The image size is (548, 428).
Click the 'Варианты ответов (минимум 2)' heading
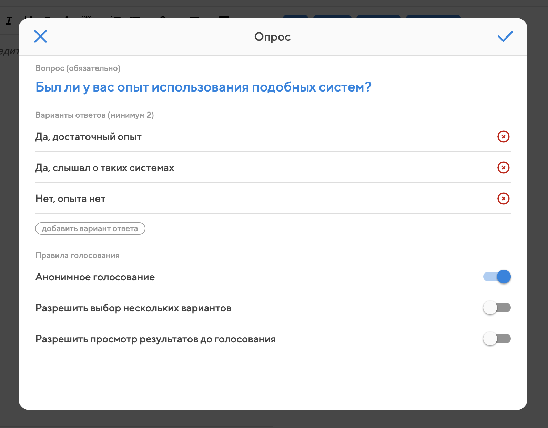click(x=94, y=115)
